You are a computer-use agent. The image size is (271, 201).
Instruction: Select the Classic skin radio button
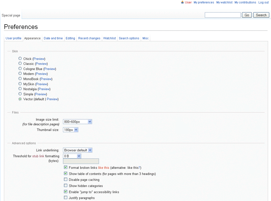20,63
